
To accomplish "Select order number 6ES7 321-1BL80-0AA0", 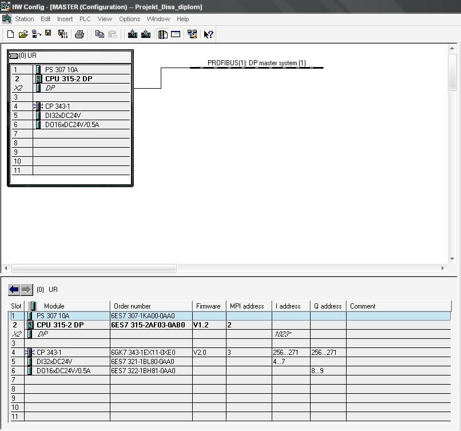I will point(142,362).
